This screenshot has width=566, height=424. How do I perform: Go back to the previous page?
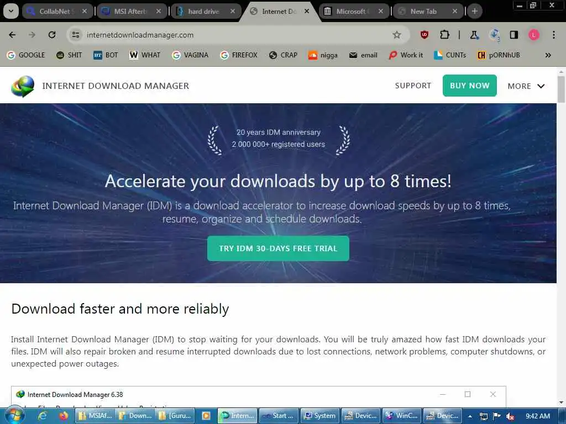click(12, 35)
